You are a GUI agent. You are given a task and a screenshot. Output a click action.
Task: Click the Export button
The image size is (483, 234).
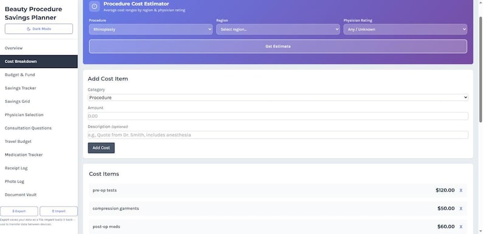19,212
